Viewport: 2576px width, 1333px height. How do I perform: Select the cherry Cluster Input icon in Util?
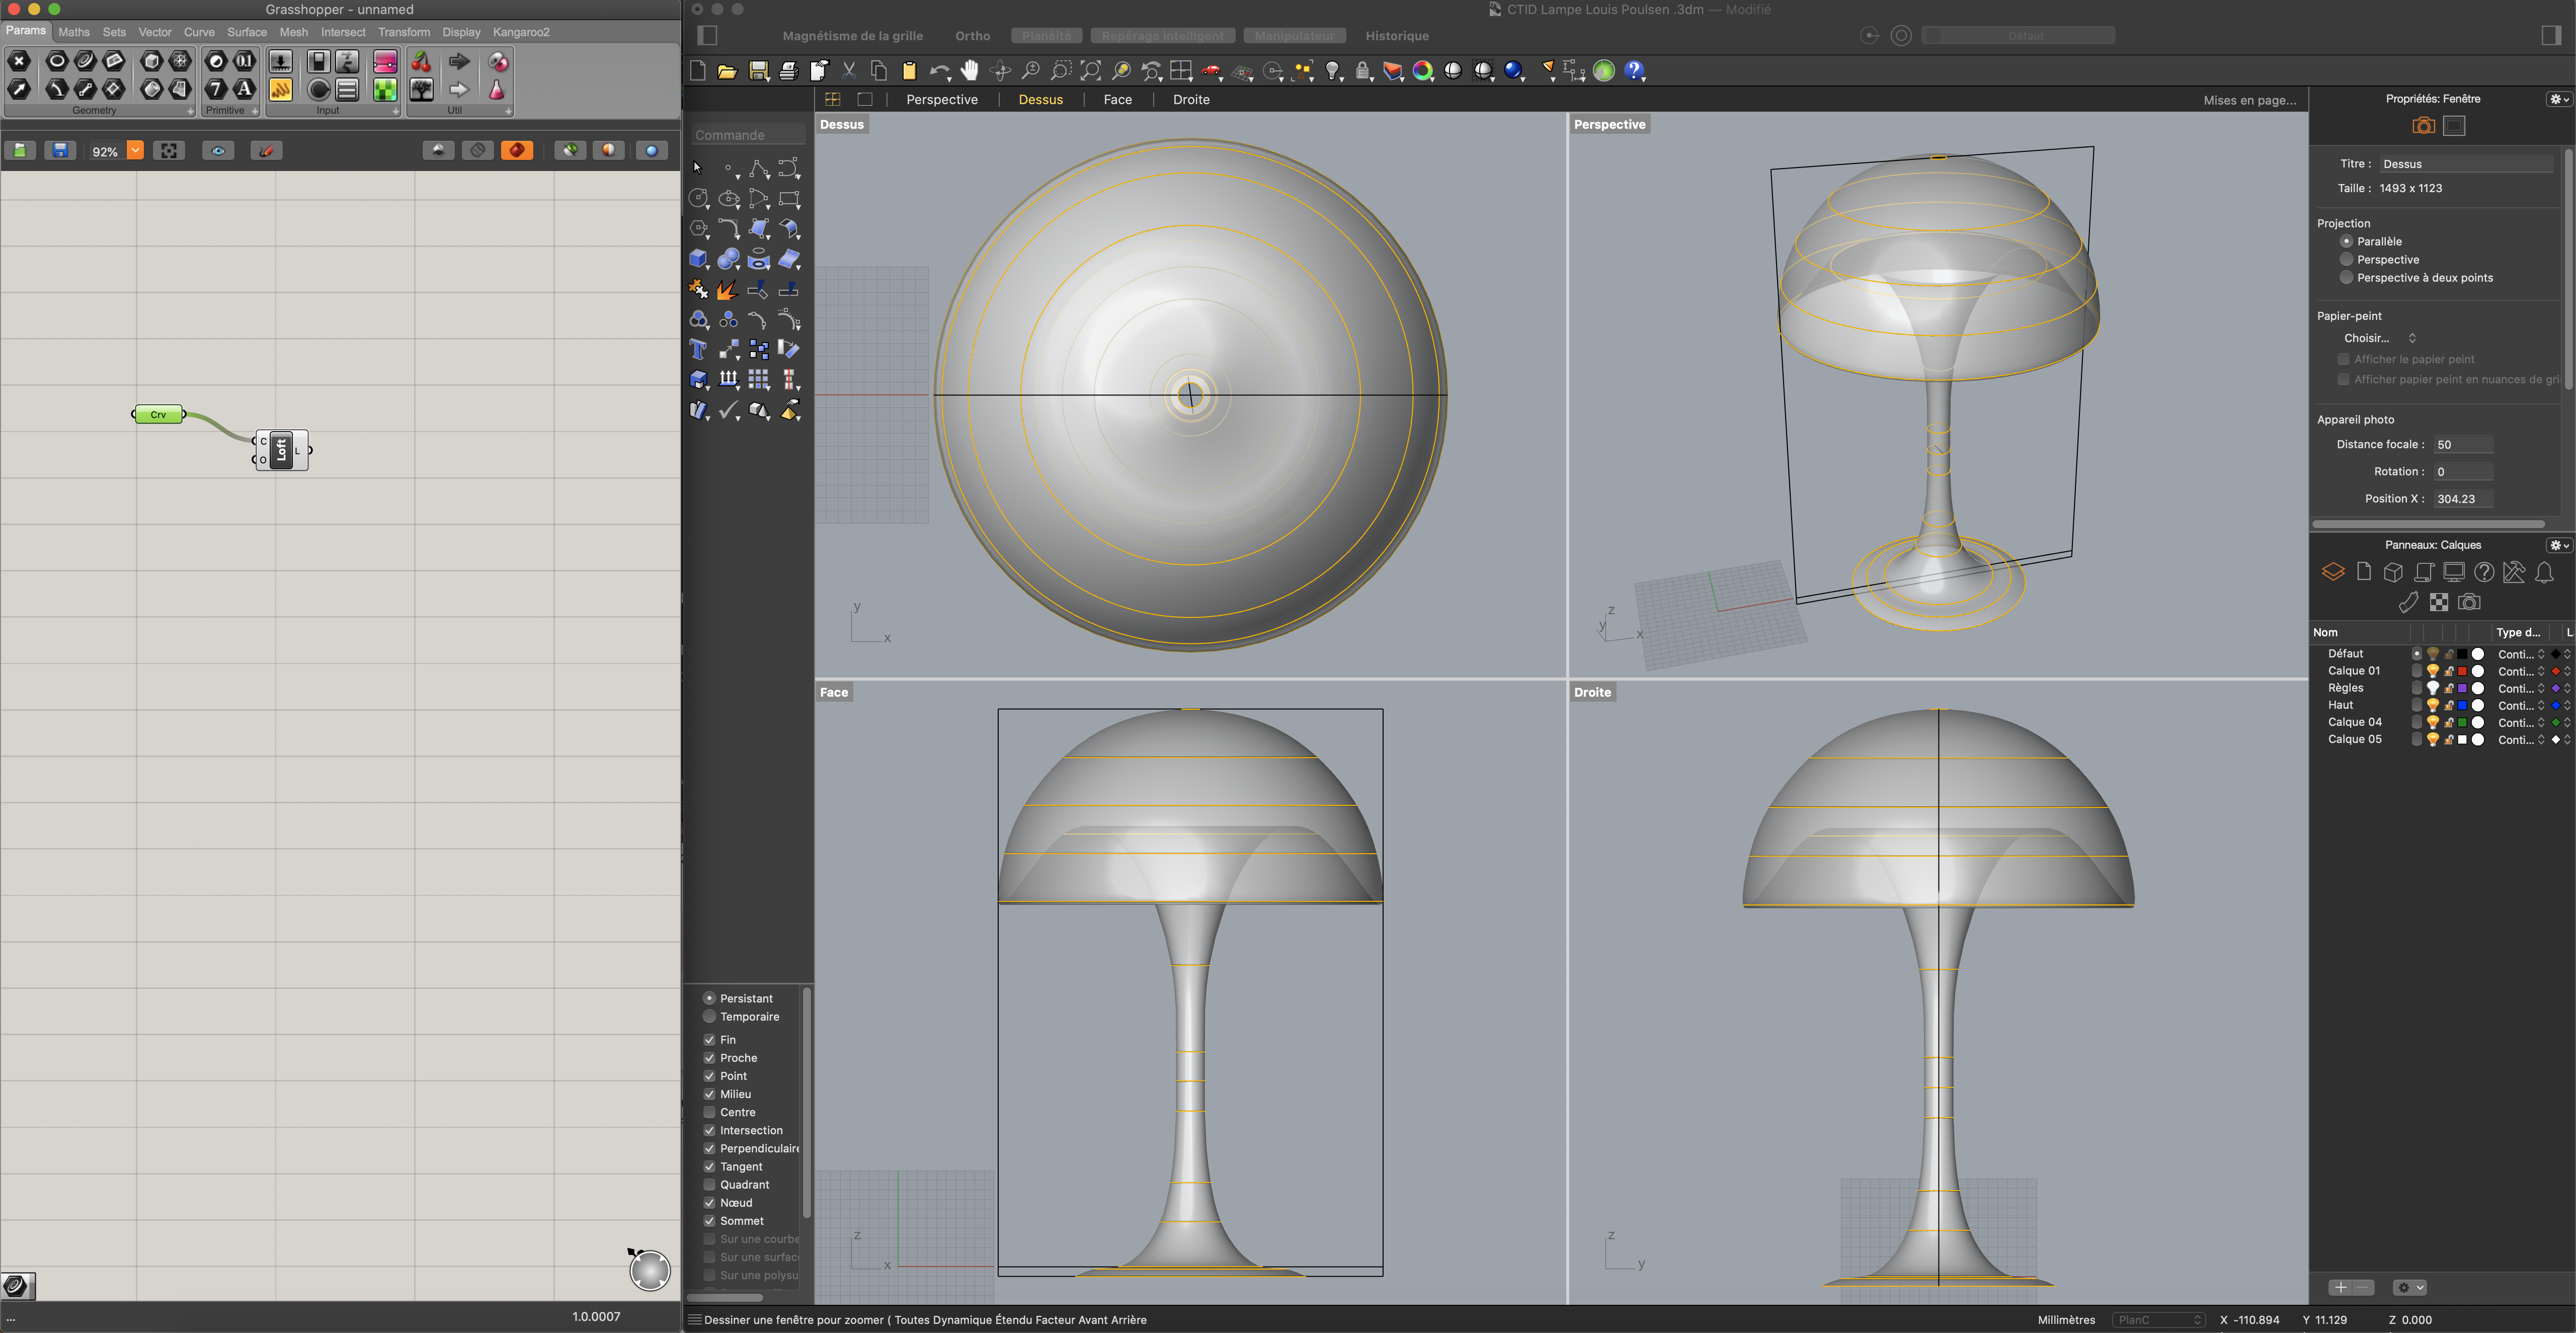tap(422, 61)
